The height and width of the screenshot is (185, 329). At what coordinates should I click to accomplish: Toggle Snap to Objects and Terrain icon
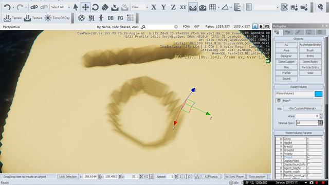(x=203, y=7)
